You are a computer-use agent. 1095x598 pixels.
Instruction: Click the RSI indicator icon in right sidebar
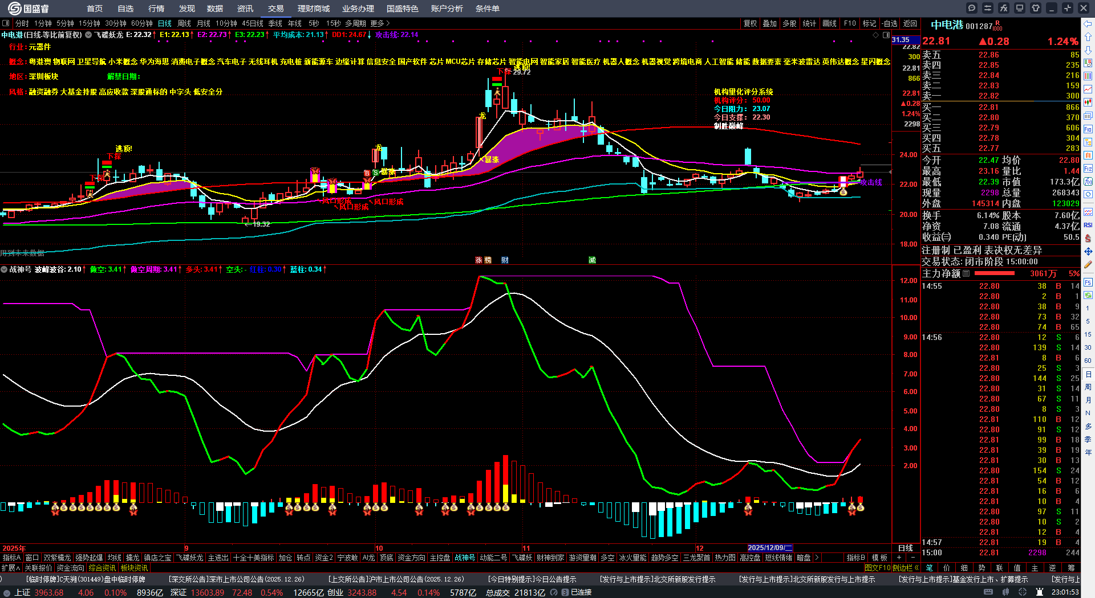tap(1088, 225)
